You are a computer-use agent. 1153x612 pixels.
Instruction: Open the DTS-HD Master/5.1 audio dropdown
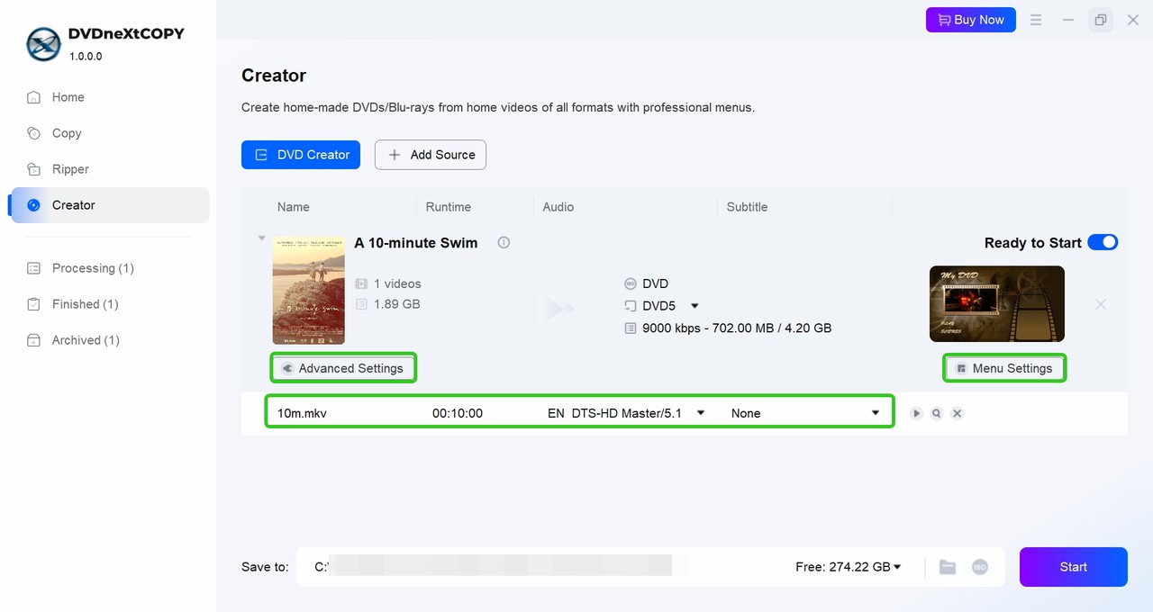coord(701,413)
